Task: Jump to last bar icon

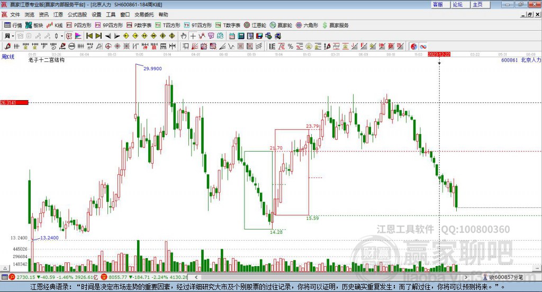Action: 98,36
